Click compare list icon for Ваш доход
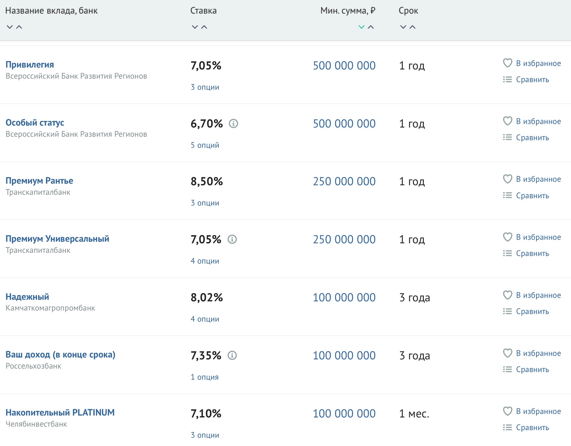The image size is (571, 446). coord(507,369)
